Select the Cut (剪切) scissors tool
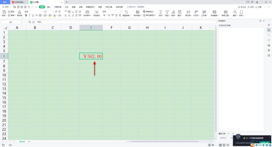This screenshot has height=147, width=272. 11,11
